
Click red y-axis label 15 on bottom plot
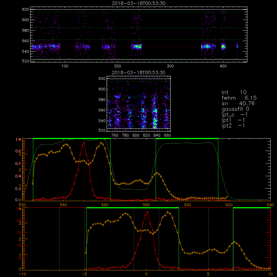coord(19,233)
